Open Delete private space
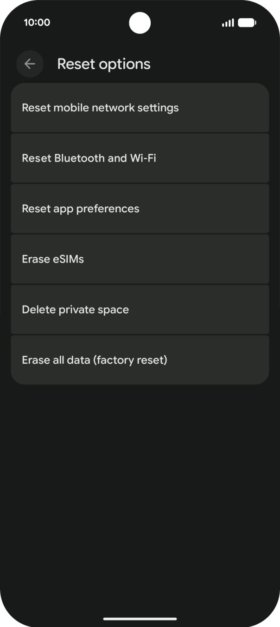 (140, 309)
